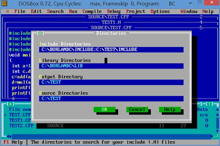This screenshot has width=220, height=146.
Task: Click the 'c=add(a' code line
Action: tap(21, 77)
